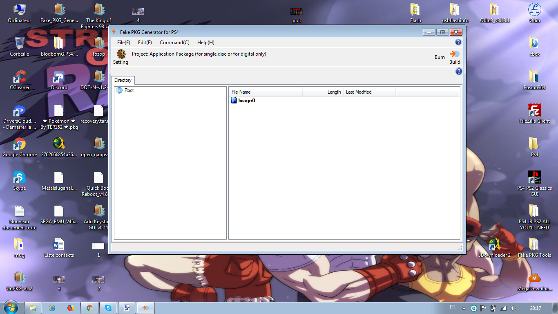The width and height of the screenshot is (558, 314).
Task: Open Firefox from the taskbar
Action: pyautogui.click(x=71, y=308)
